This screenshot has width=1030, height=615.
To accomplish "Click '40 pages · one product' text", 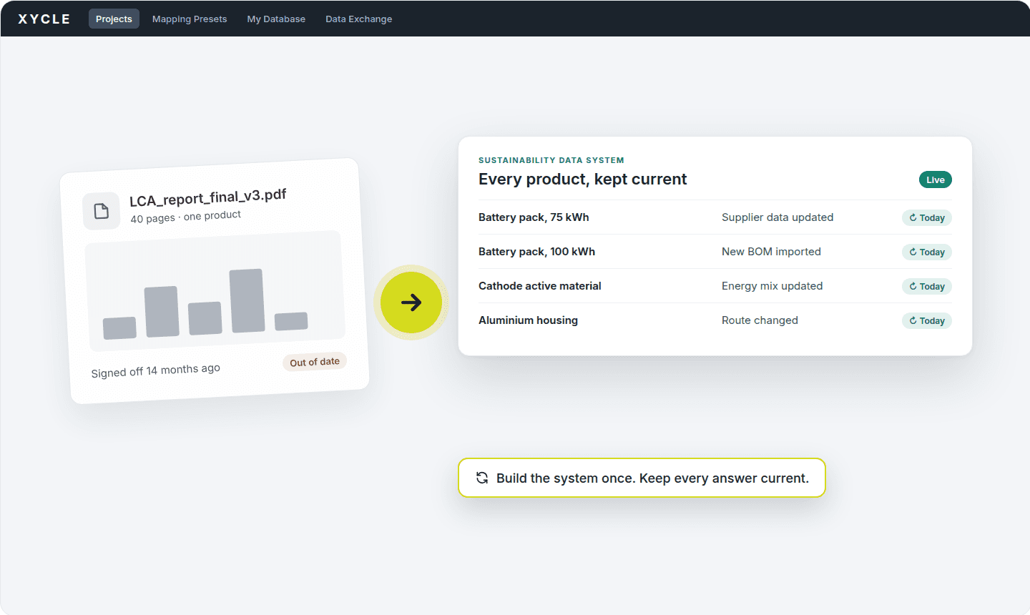I will [186, 217].
